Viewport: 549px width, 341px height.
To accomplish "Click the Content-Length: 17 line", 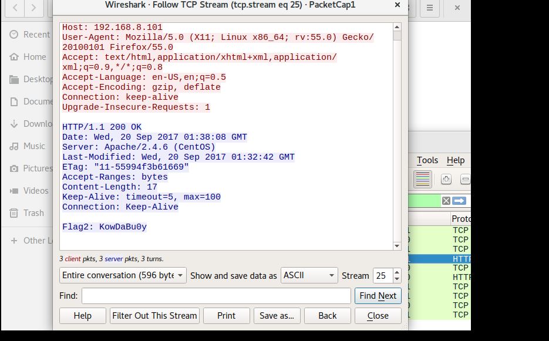I will pos(110,187).
